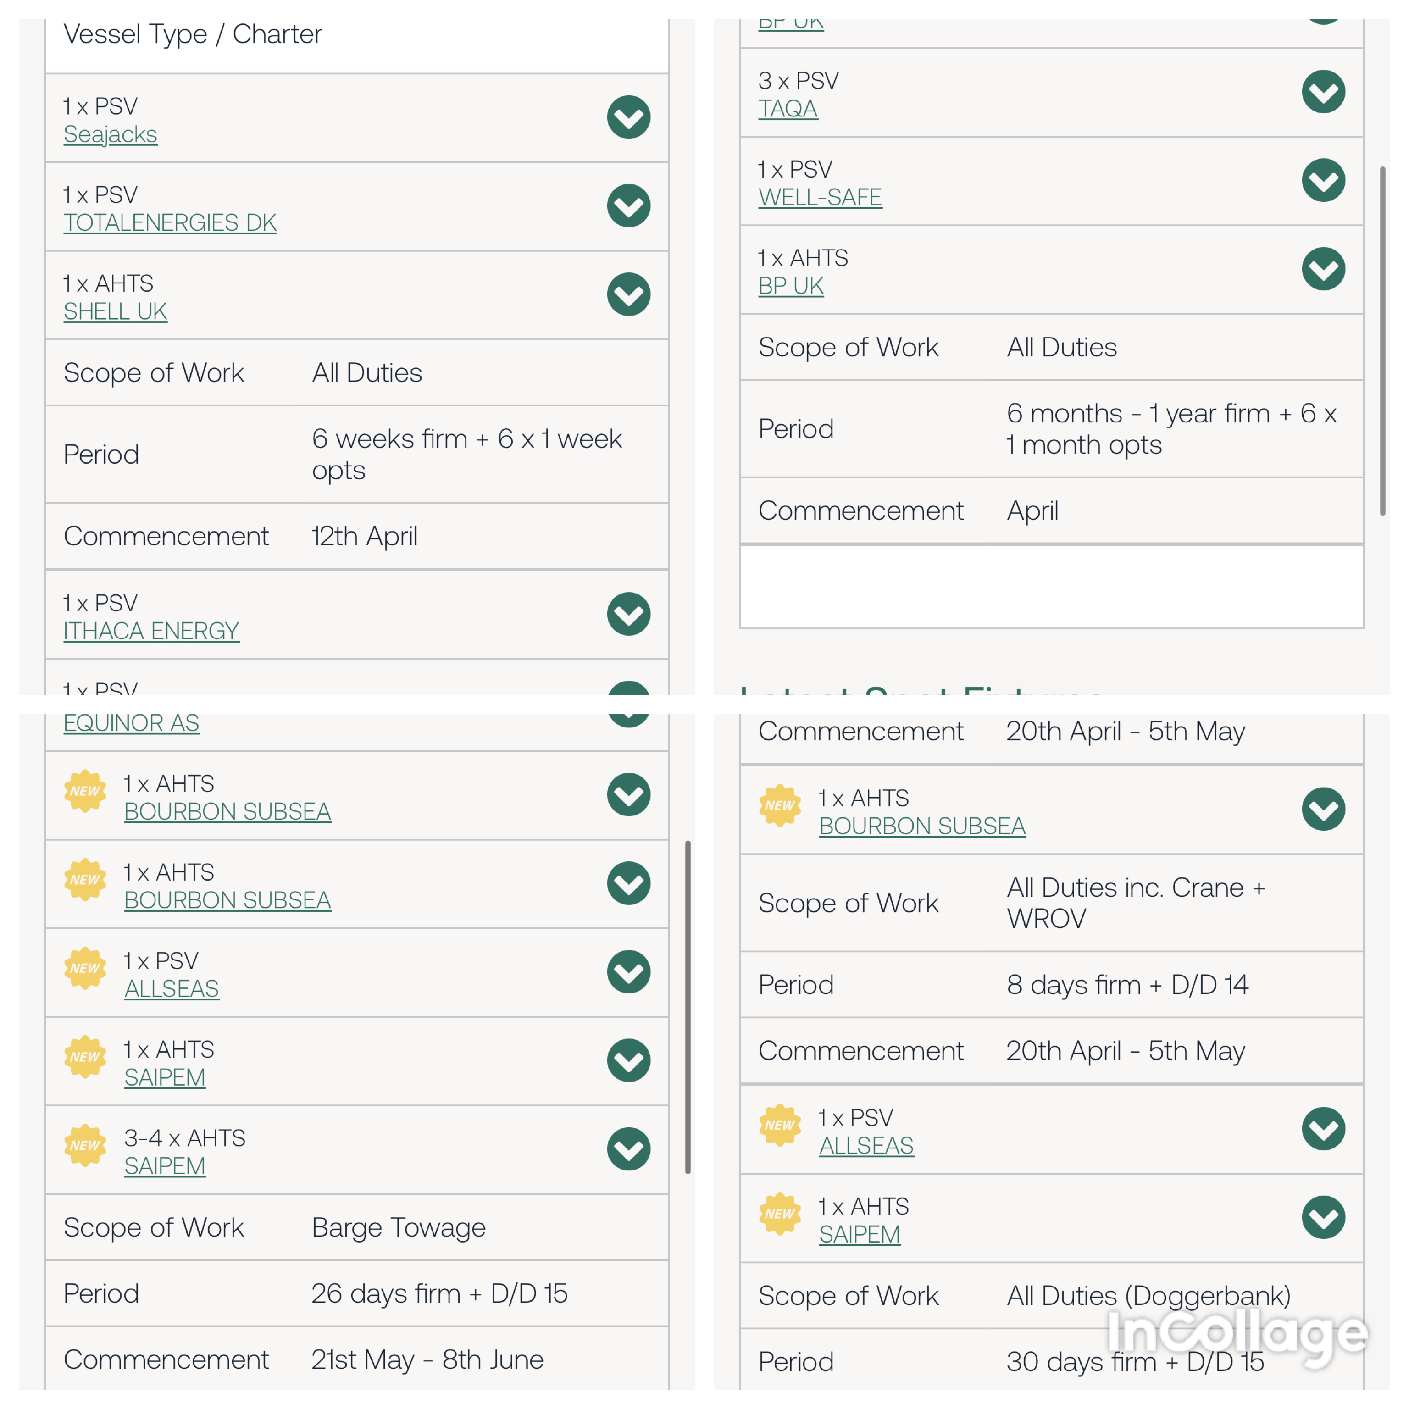
Task: Expand chevron of ALLSEAS row in bottom-left panel
Action: coord(629,972)
